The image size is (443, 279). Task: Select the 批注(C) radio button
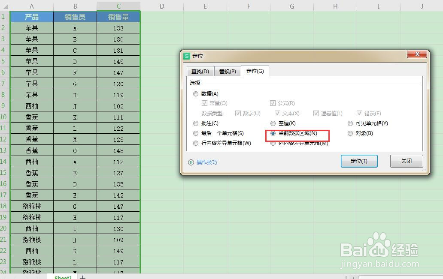pos(196,123)
